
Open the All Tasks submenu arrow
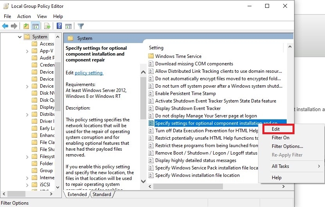click(x=319, y=166)
